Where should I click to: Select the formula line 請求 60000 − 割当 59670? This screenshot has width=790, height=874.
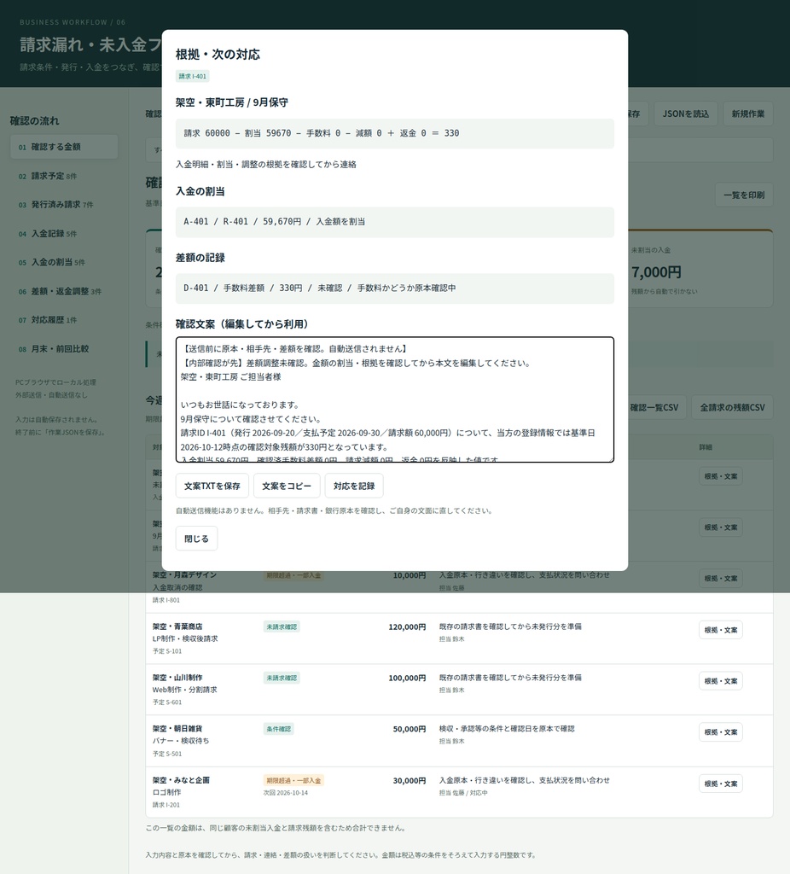point(394,133)
